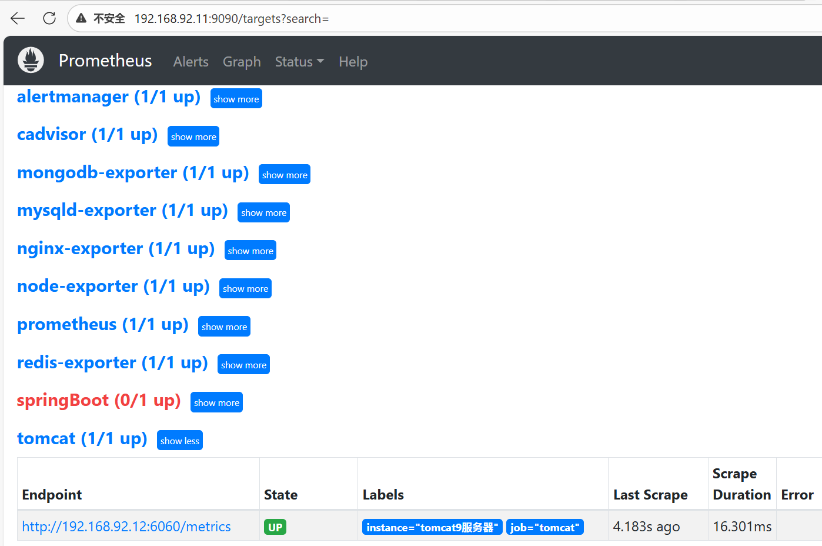This screenshot has width=822, height=546.
Task: Click the 4.183s ago last scrape value
Action: pyautogui.click(x=646, y=527)
